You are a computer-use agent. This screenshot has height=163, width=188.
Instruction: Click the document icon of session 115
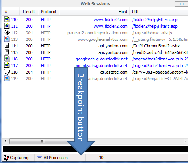(7, 52)
